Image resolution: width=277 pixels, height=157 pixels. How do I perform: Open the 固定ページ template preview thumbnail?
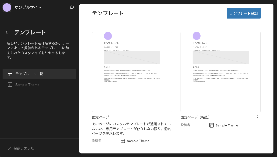click(x=132, y=72)
